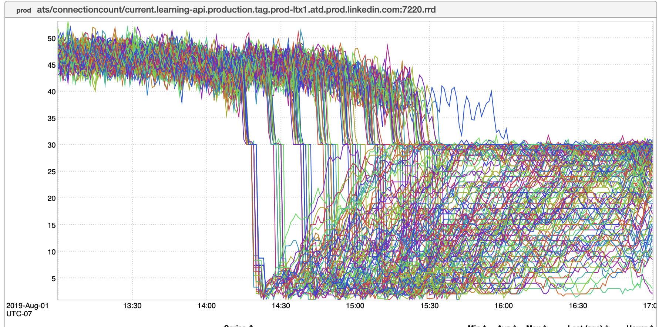Click the 13:30 time axis label

(132, 306)
